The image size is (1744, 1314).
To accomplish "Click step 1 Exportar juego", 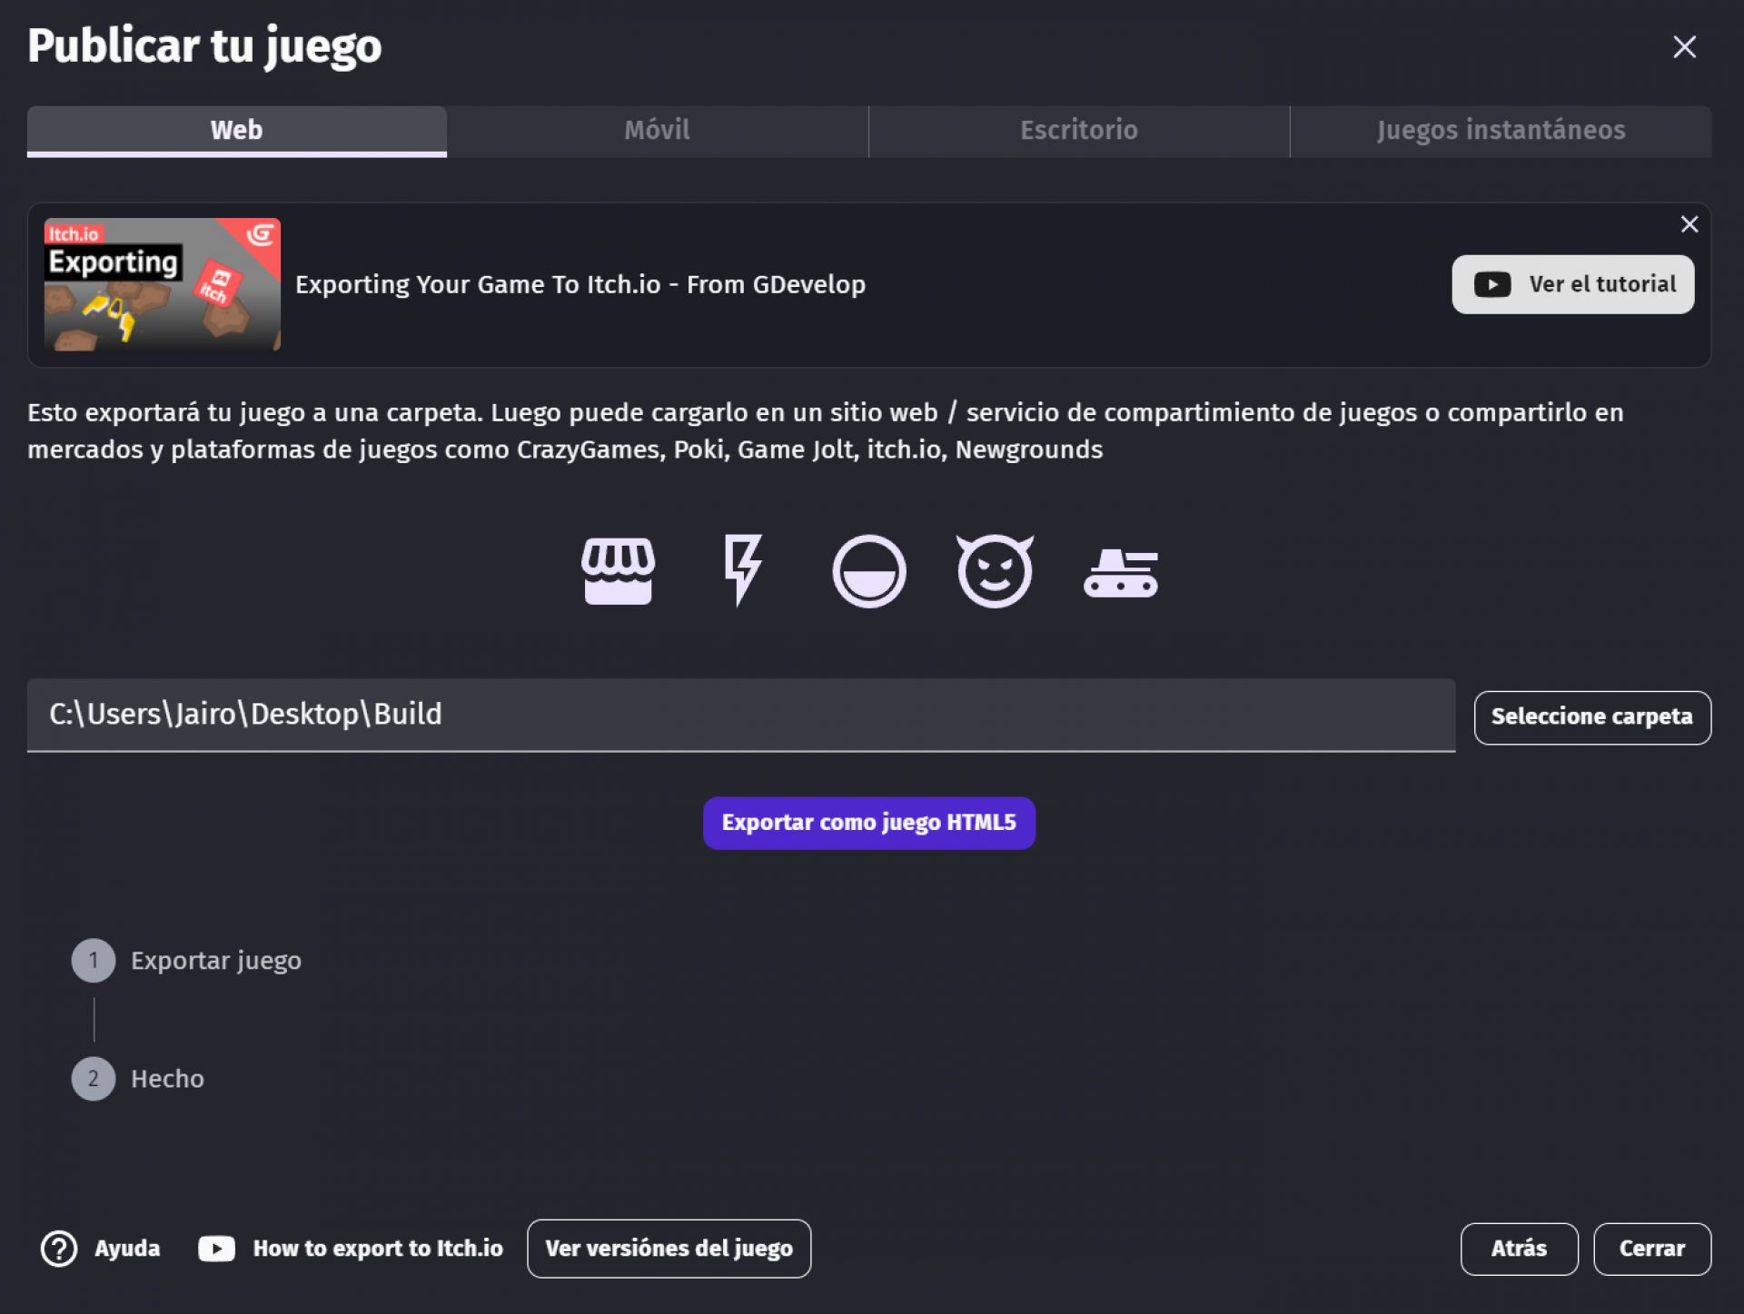I will click(x=186, y=961).
